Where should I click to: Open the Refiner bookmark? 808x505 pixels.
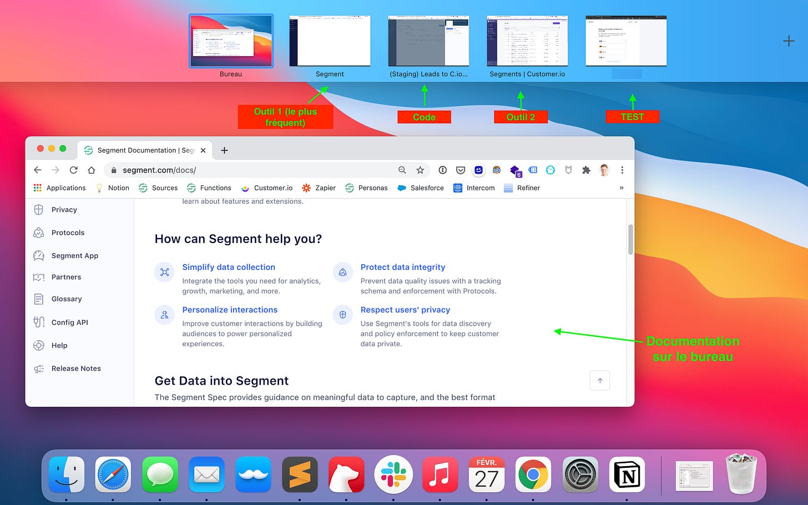point(522,188)
